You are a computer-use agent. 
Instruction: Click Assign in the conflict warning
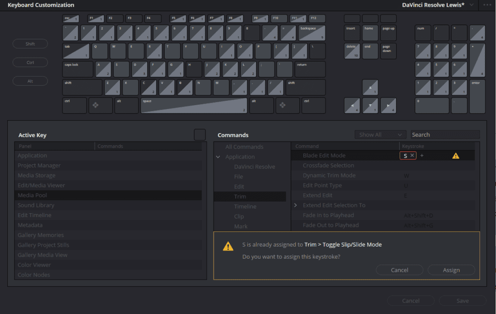point(451,270)
